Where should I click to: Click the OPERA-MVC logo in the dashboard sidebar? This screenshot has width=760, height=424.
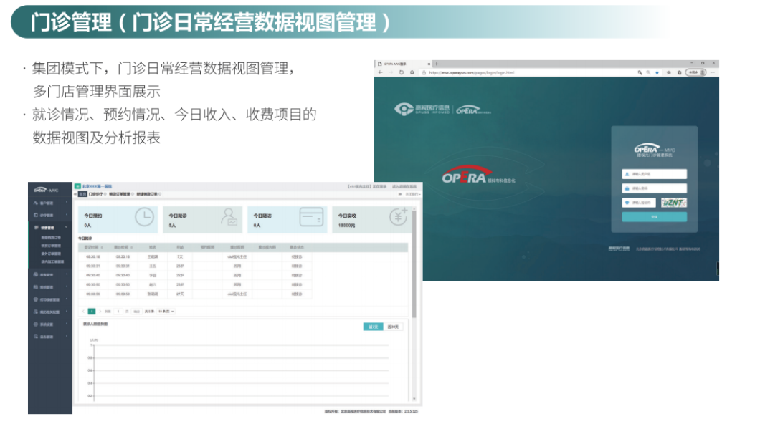(x=46, y=190)
